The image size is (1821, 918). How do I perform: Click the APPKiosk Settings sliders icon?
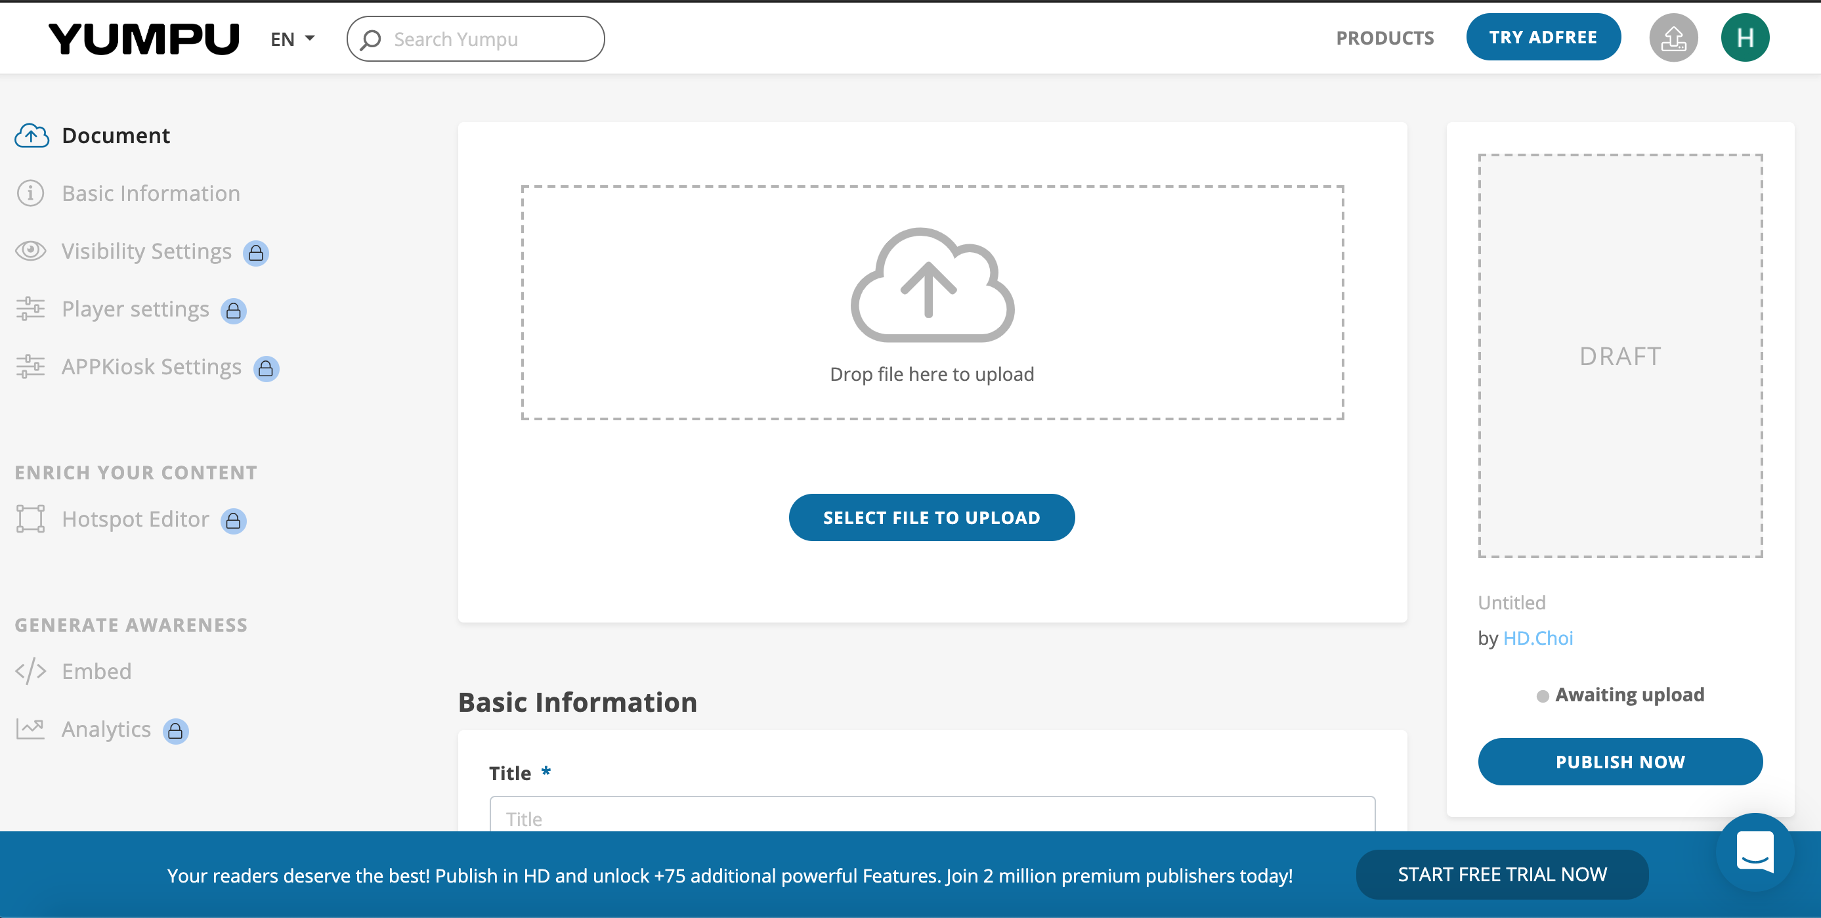click(30, 366)
